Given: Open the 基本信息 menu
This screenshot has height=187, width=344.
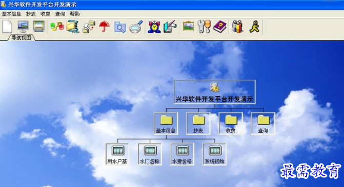Looking at the screenshot, I should pos(11,14).
